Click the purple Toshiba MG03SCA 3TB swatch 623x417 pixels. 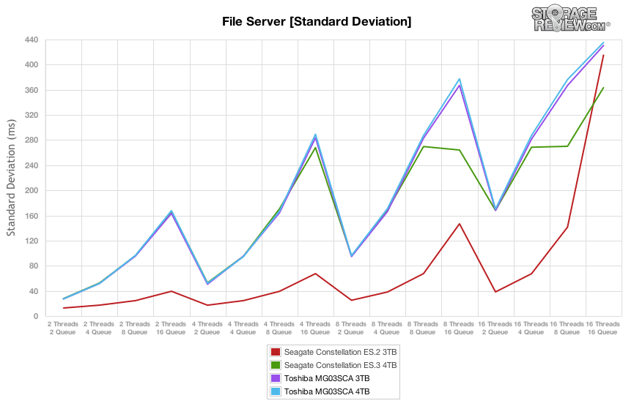pyautogui.click(x=276, y=378)
